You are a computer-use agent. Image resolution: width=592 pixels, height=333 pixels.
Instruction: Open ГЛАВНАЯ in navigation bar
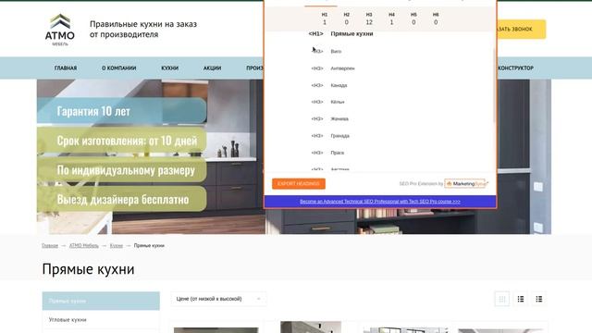[x=66, y=68]
